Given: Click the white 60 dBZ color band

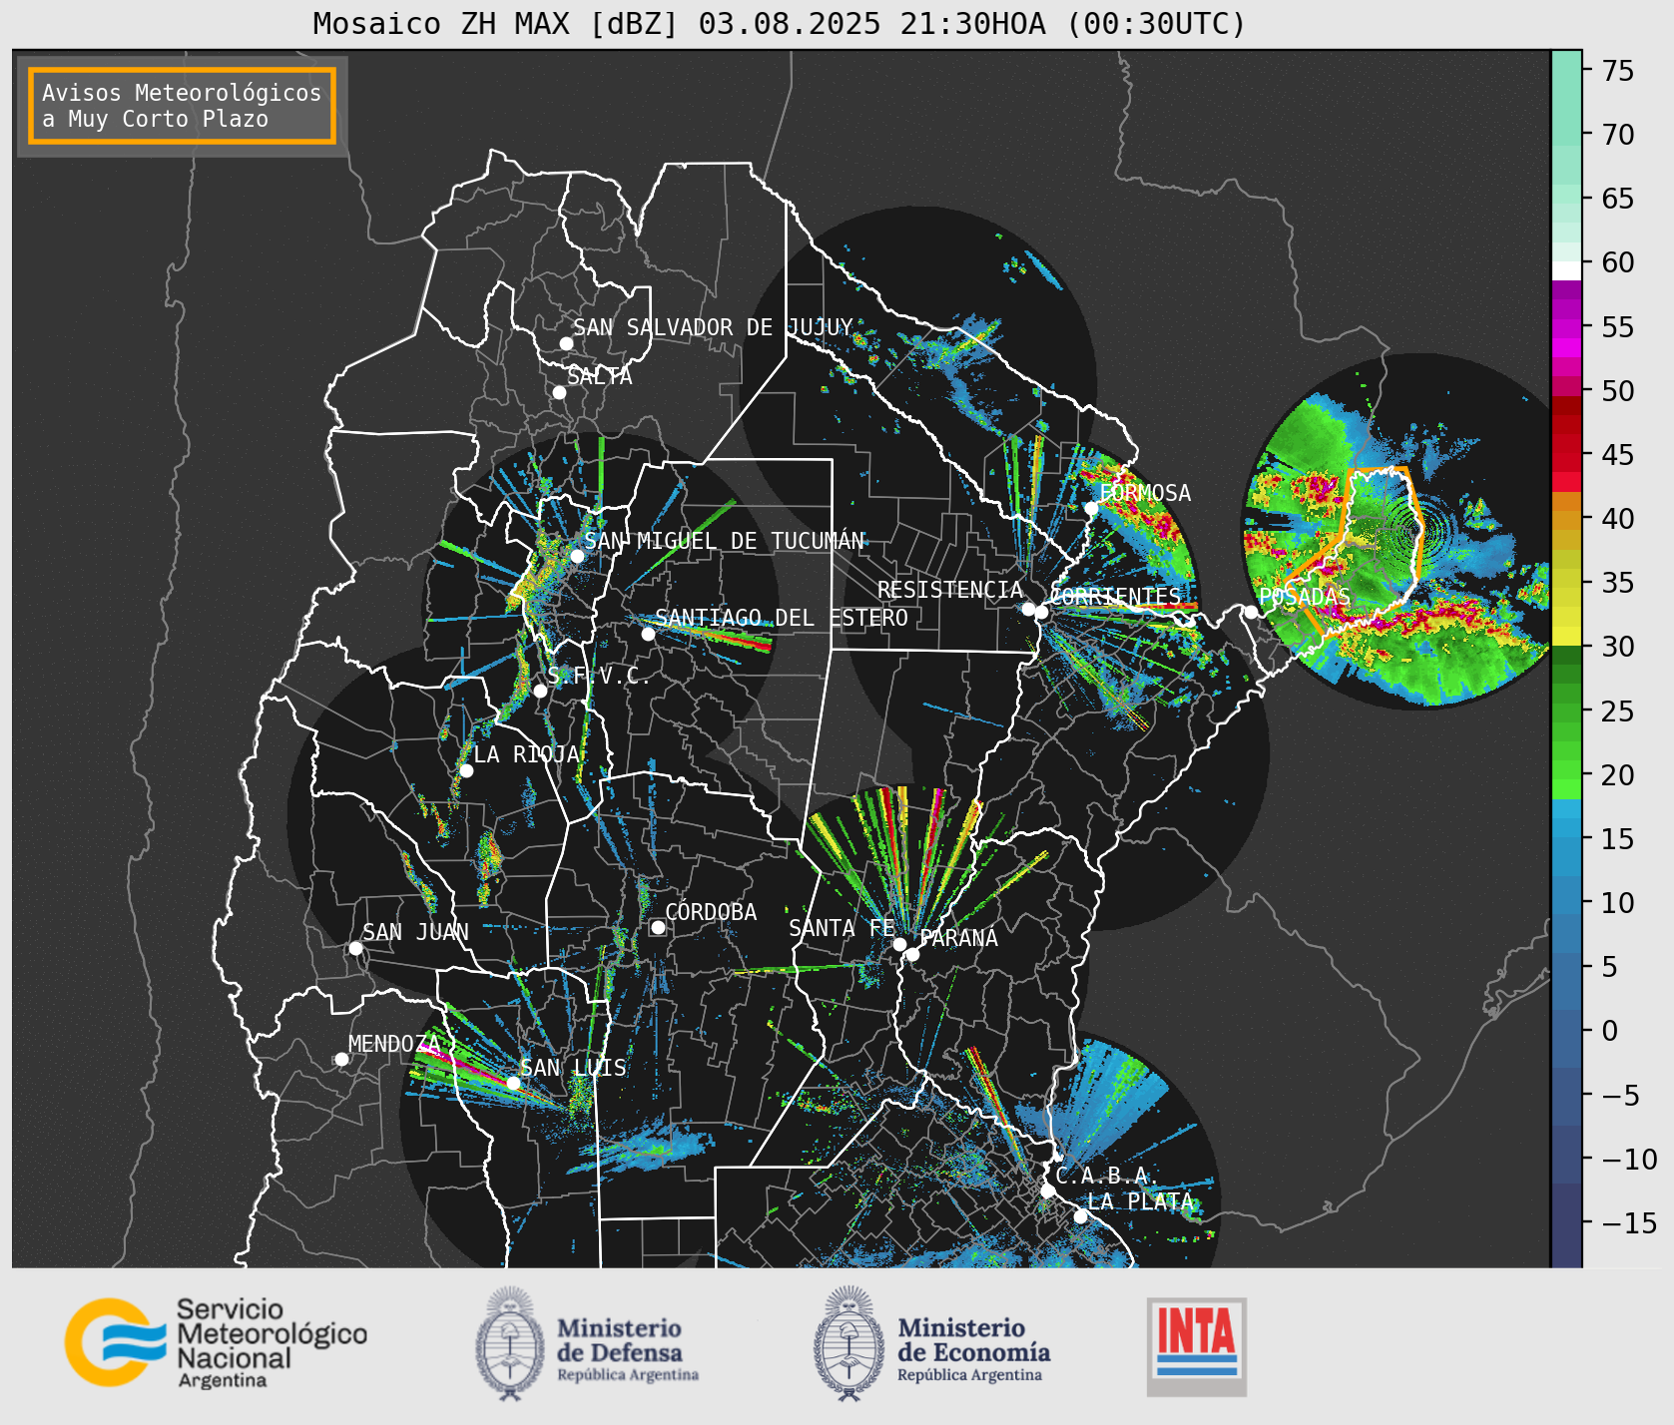Looking at the screenshot, I should coord(1566,270).
